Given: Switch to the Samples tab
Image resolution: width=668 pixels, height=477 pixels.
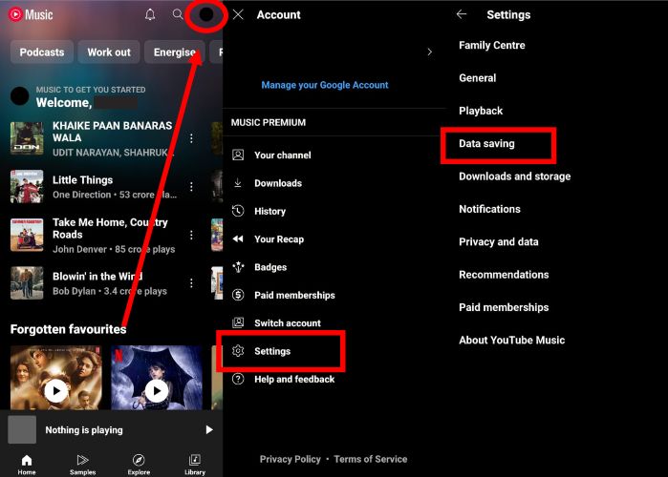Looking at the screenshot, I should tap(82, 464).
